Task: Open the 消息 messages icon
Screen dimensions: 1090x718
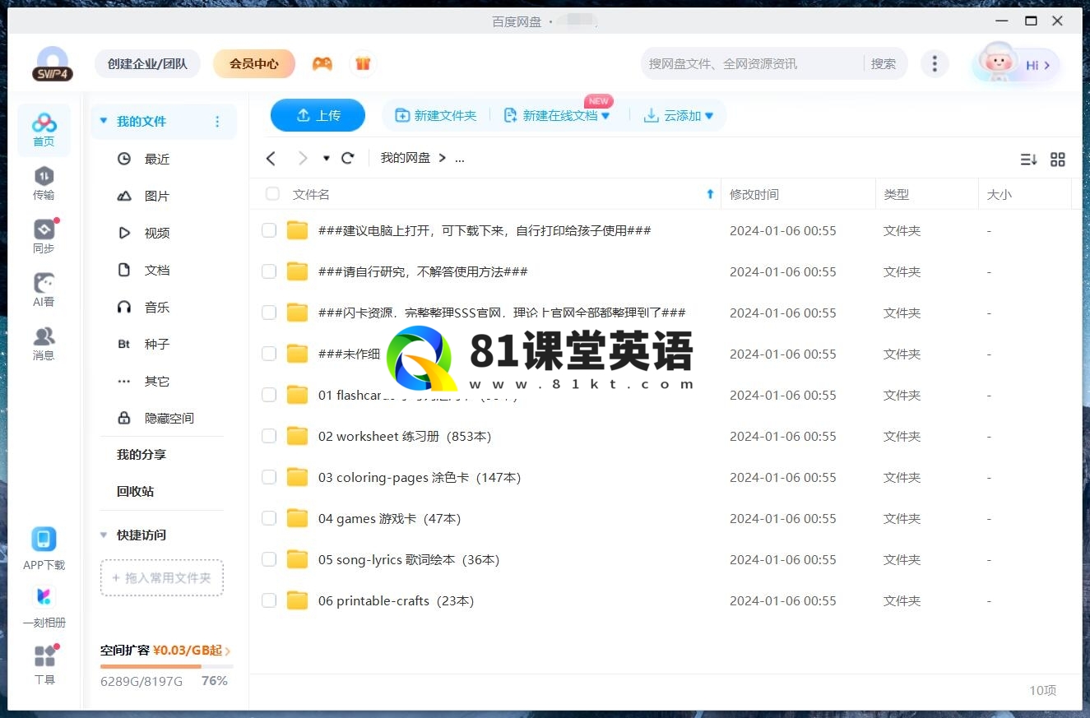Action: click(44, 344)
